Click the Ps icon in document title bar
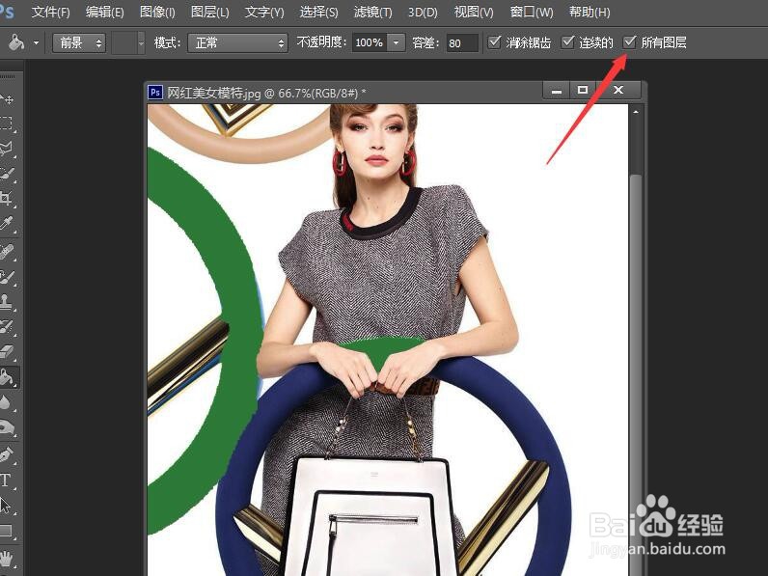768x576 pixels. pos(155,92)
